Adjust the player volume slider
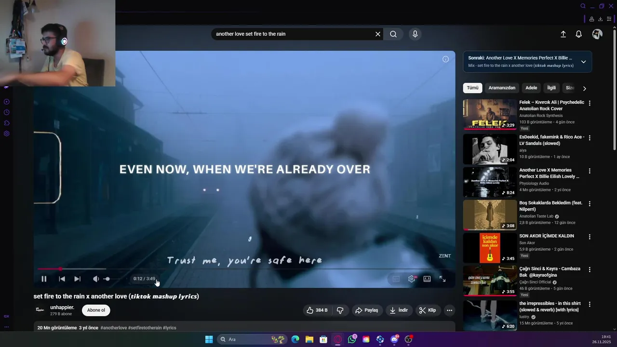The height and width of the screenshot is (347, 617). coord(112,279)
